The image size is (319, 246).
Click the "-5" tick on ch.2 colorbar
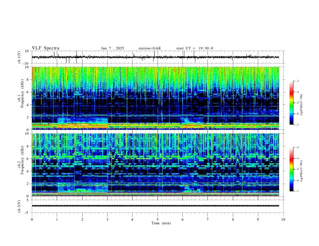pyautogui.click(x=297, y=169)
